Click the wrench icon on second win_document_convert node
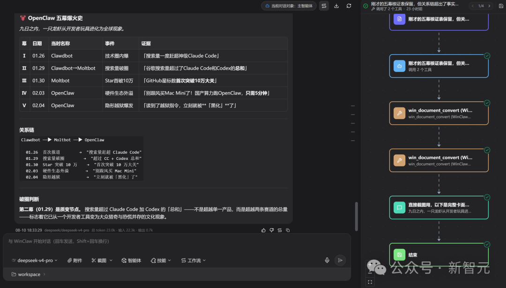 coord(399,160)
